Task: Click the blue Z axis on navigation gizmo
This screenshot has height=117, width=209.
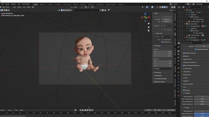Action: tap(145, 14)
